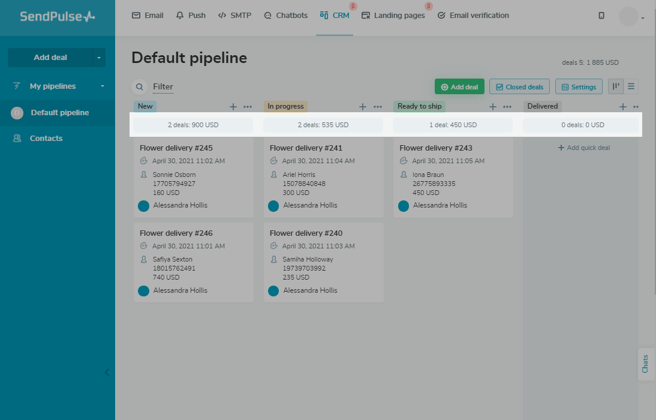Click the Add quick deal link
Viewport: 656px width, 420px height.
click(584, 148)
